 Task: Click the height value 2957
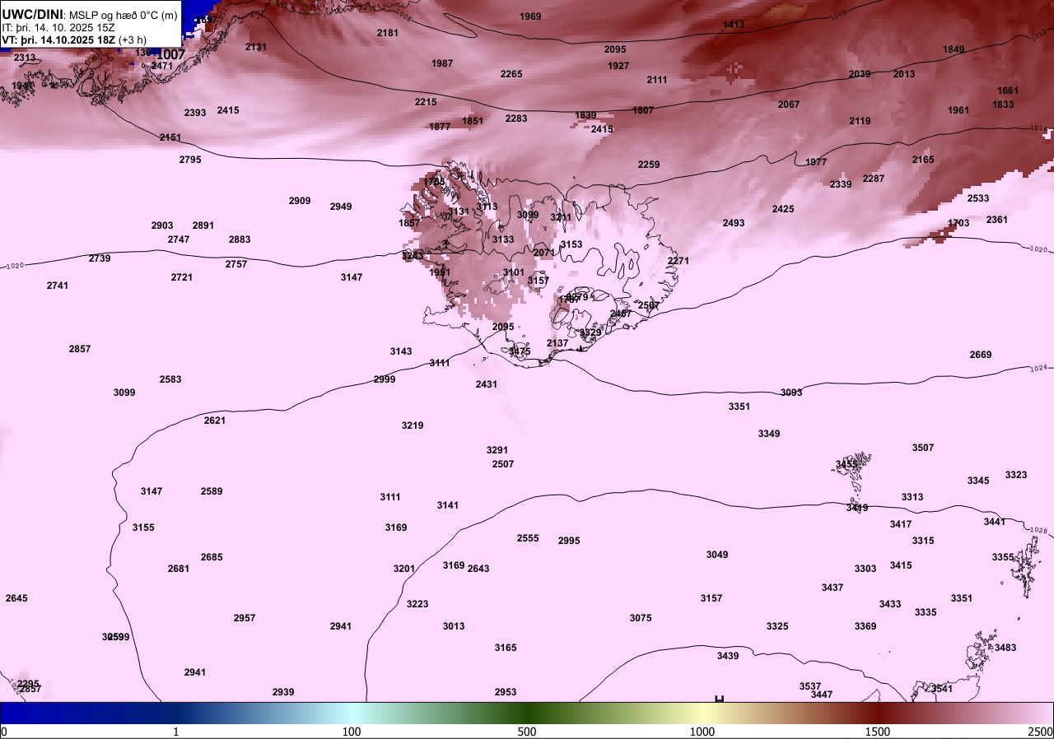(x=245, y=618)
